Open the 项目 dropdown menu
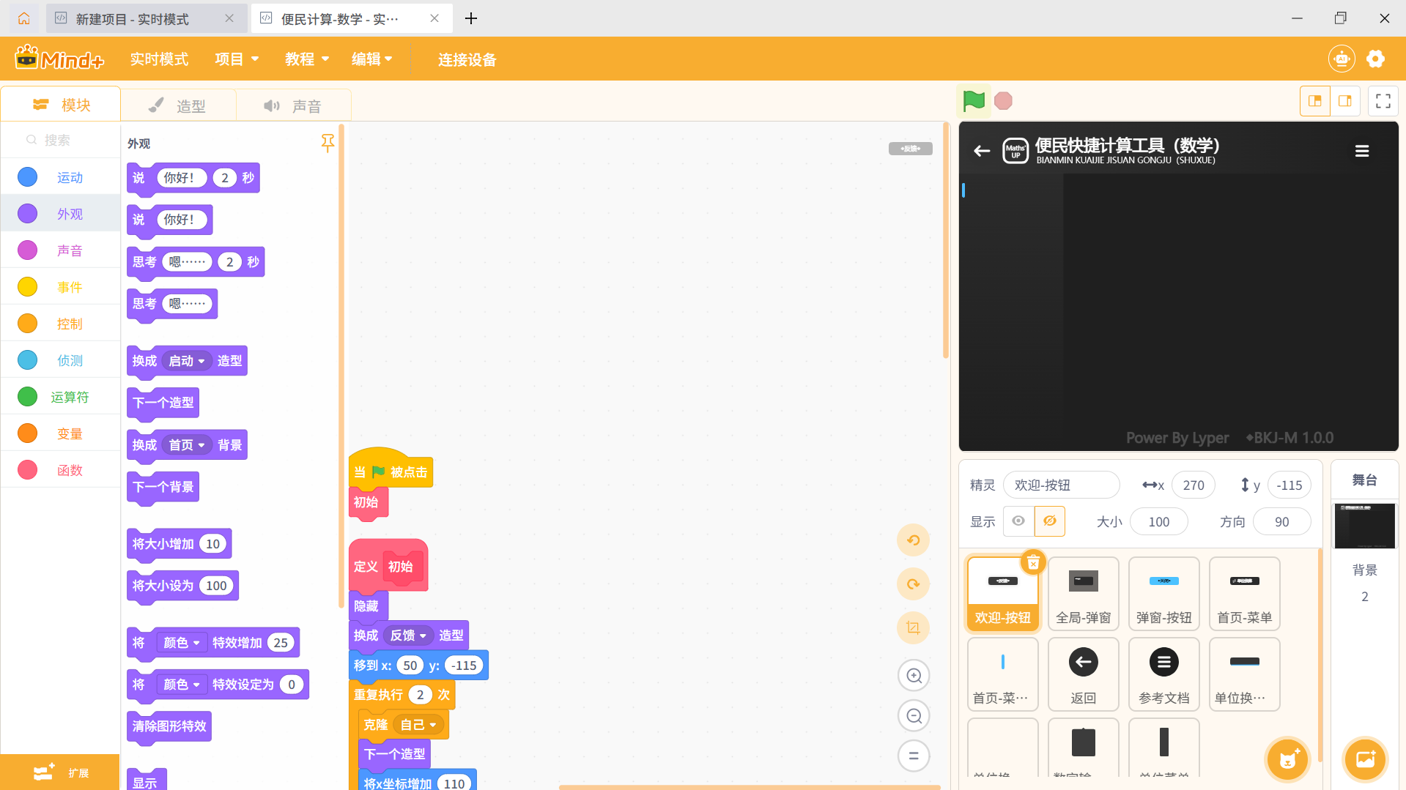This screenshot has height=790, width=1406. pos(236,59)
